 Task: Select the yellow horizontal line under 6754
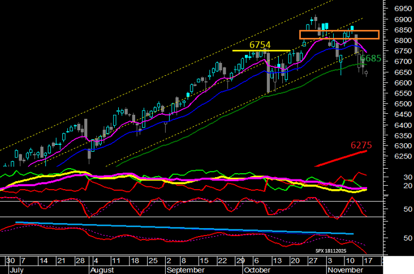pyautogui.click(x=261, y=51)
